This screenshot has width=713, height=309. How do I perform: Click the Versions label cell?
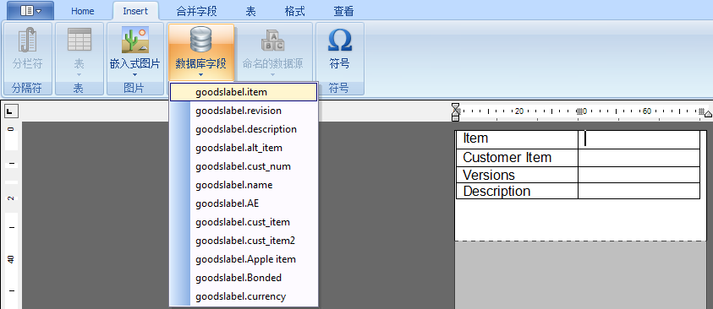click(x=517, y=175)
